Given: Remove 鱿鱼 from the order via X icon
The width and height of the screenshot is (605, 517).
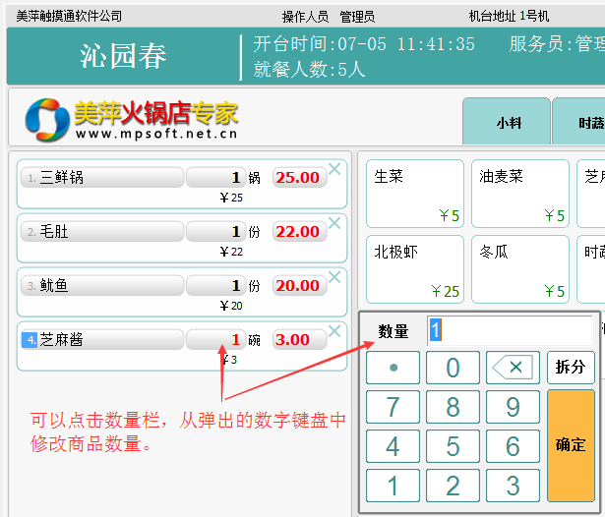Looking at the screenshot, I should (334, 277).
